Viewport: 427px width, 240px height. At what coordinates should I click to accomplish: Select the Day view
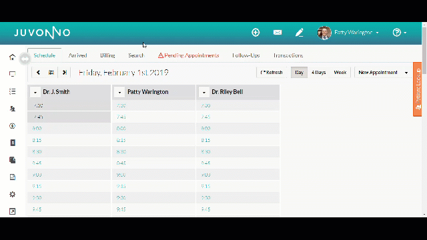(x=299, y=73)
